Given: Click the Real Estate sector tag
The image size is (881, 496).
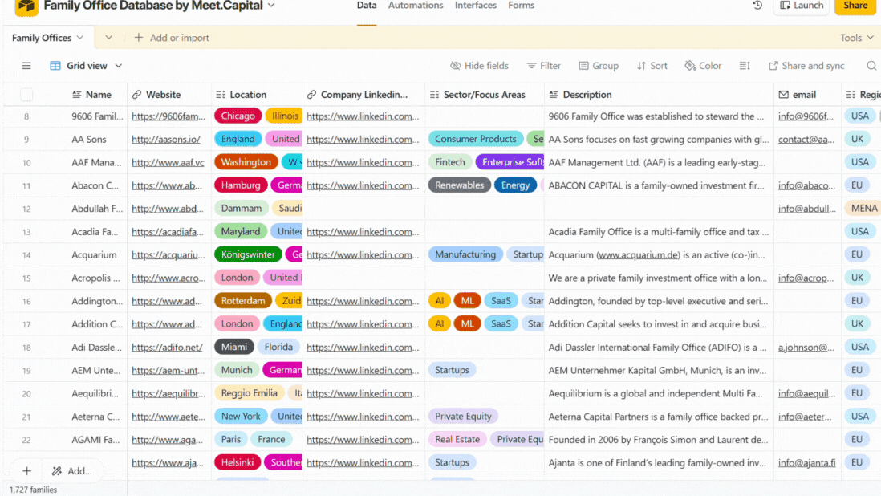Looking at the screenshot, I should tap(457, 439).
